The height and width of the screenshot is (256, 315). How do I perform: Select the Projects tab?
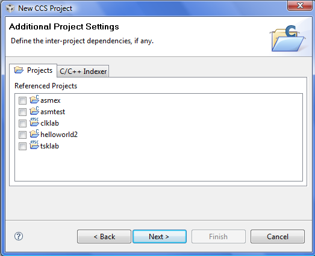coord(33,70)
